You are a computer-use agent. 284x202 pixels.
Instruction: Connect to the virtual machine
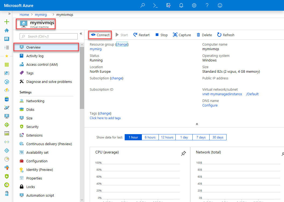[x=100, y=35]
